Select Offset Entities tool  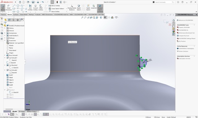(x=41, y=8)
